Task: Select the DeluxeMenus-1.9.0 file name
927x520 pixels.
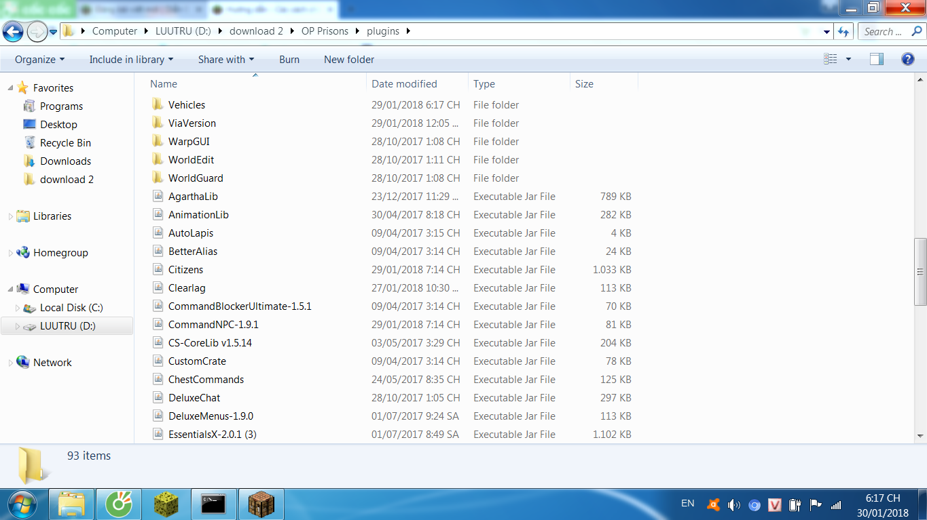Action: click(x=211, y=416)
